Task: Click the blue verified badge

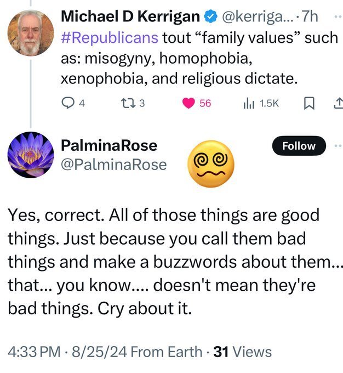Action: (210, 17)
